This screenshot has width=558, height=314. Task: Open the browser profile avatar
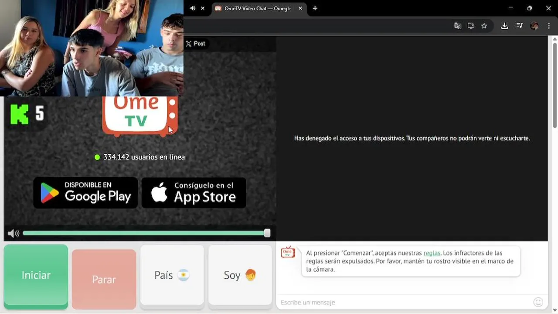tap(534, 26)
